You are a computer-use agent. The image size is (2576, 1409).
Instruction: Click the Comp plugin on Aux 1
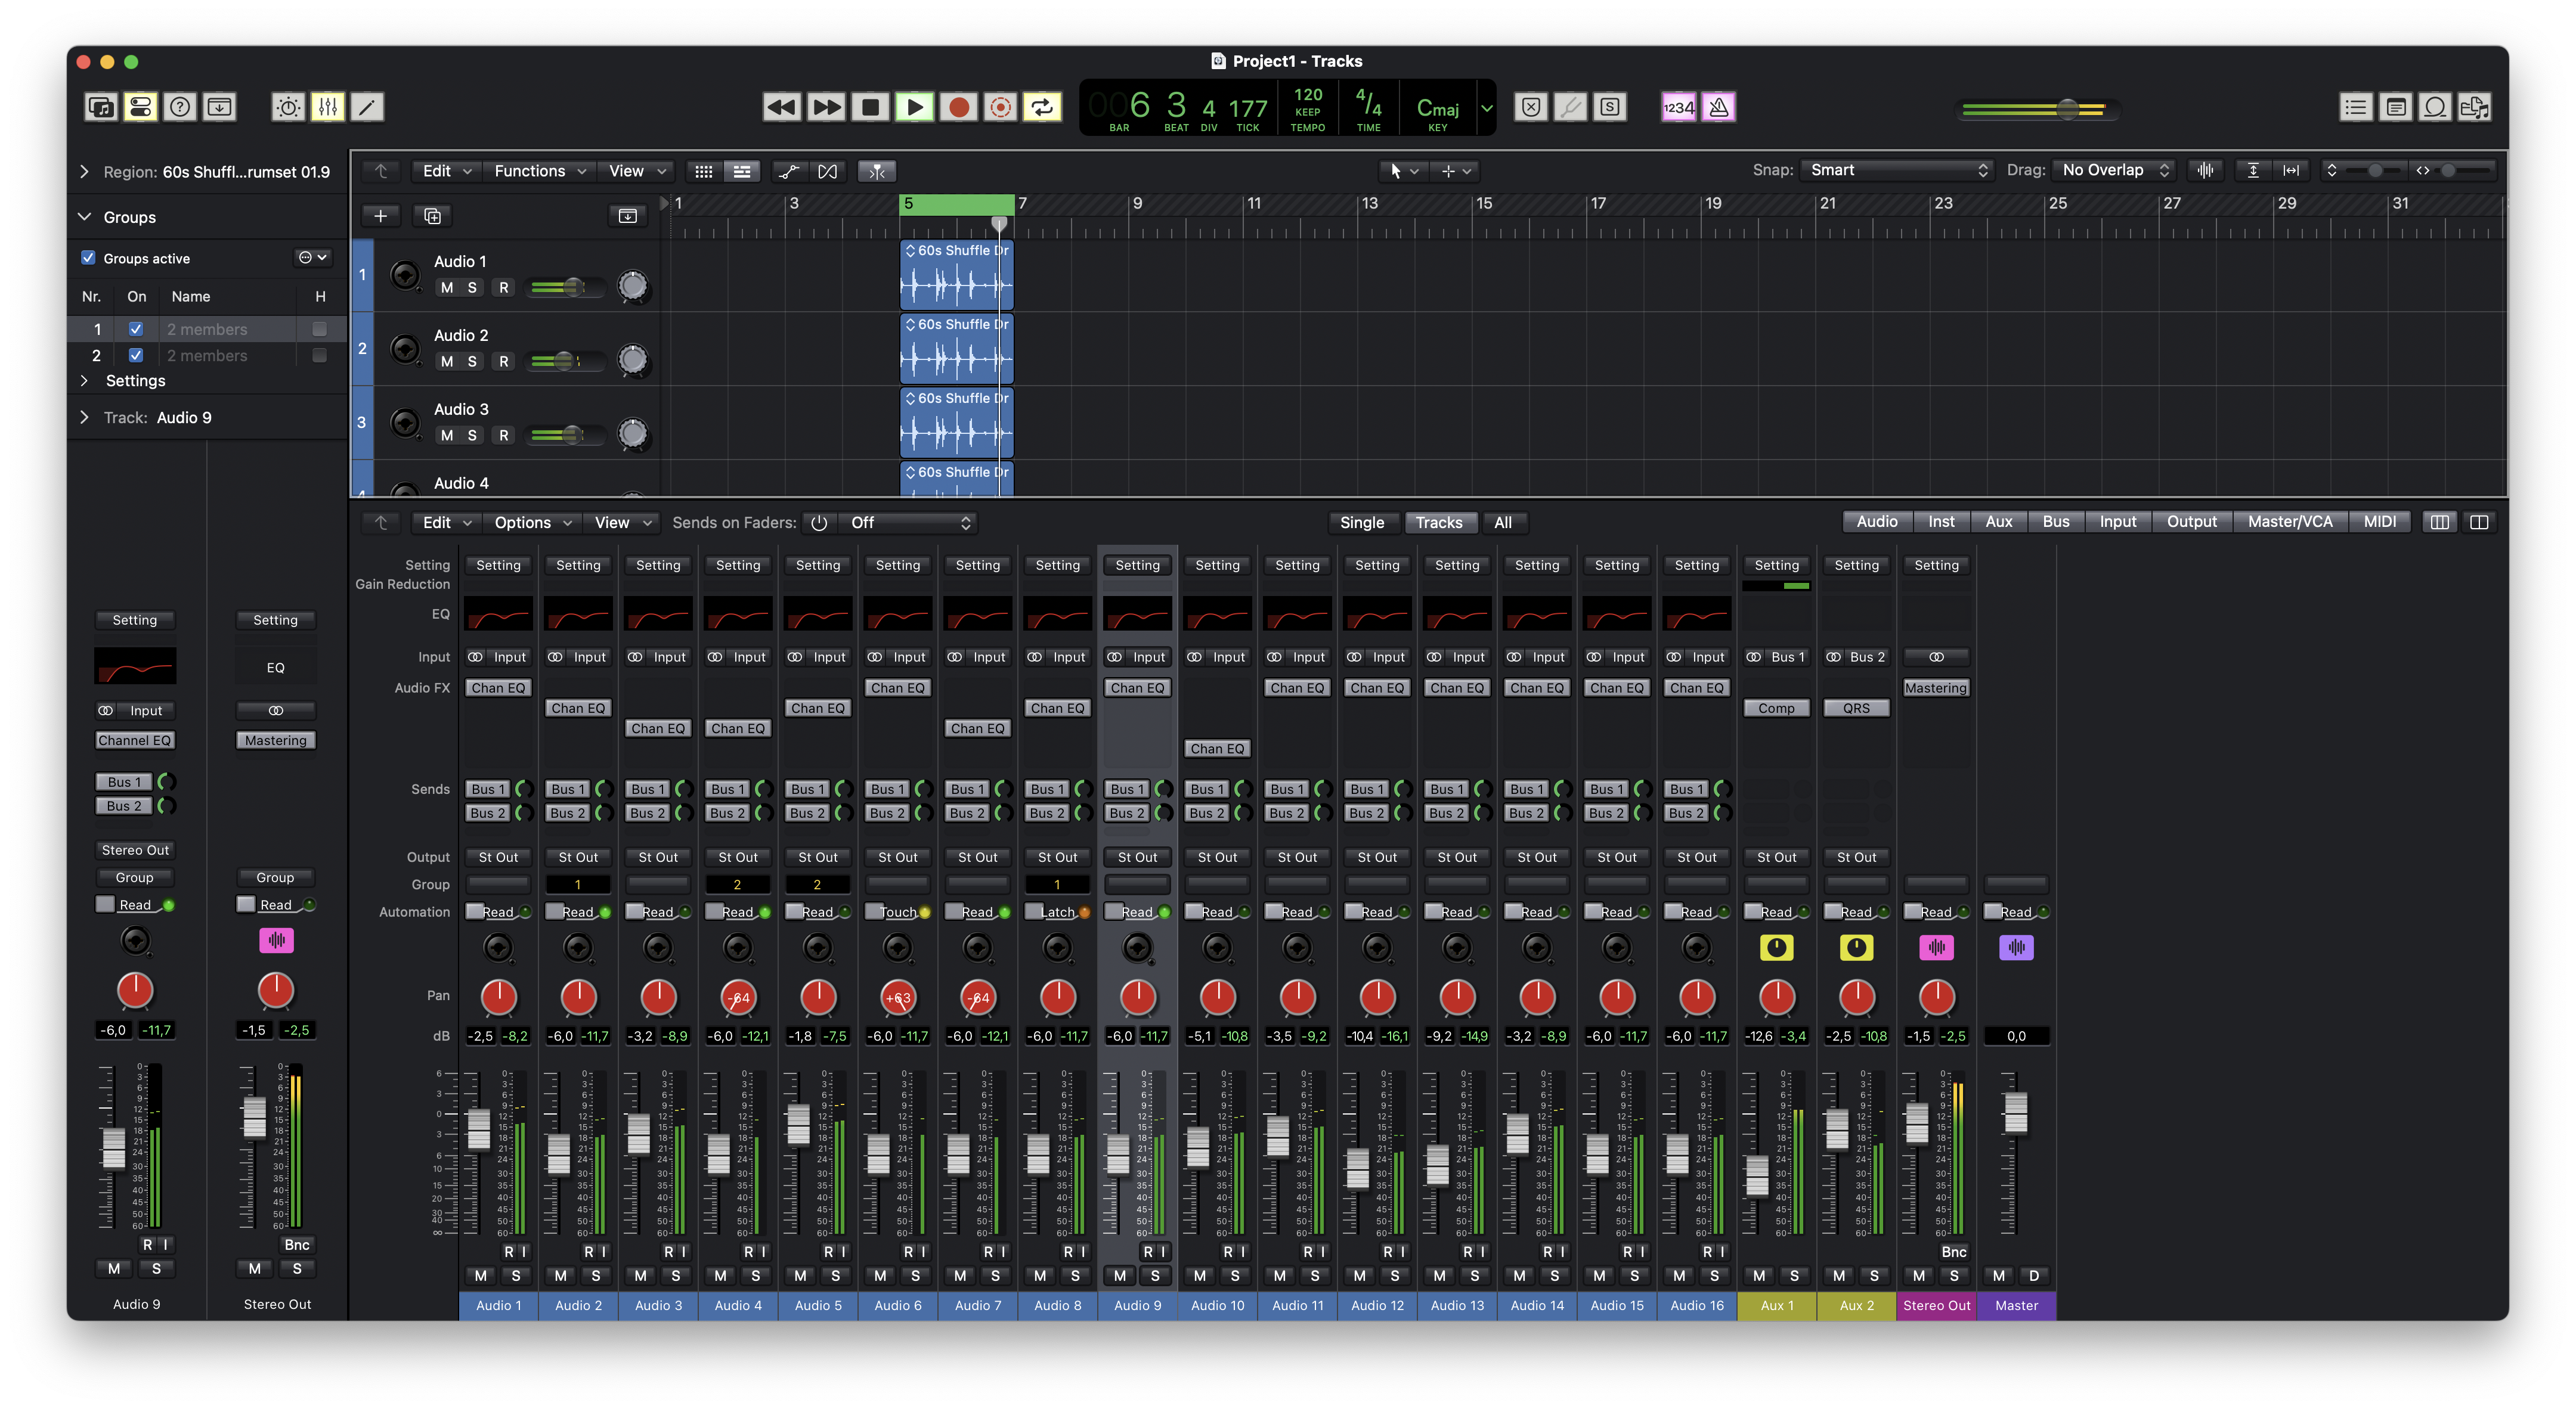[1776, 709]
